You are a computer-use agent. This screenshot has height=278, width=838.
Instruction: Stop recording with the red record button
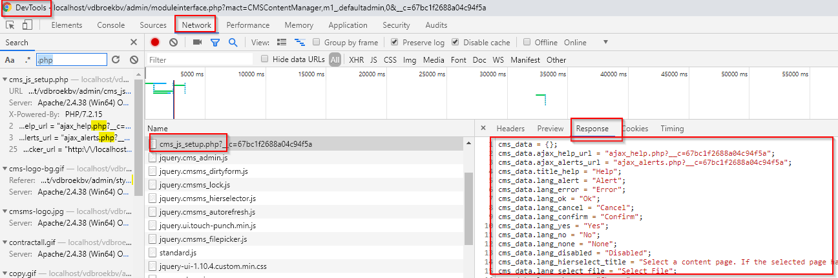[x=155, y=43]
